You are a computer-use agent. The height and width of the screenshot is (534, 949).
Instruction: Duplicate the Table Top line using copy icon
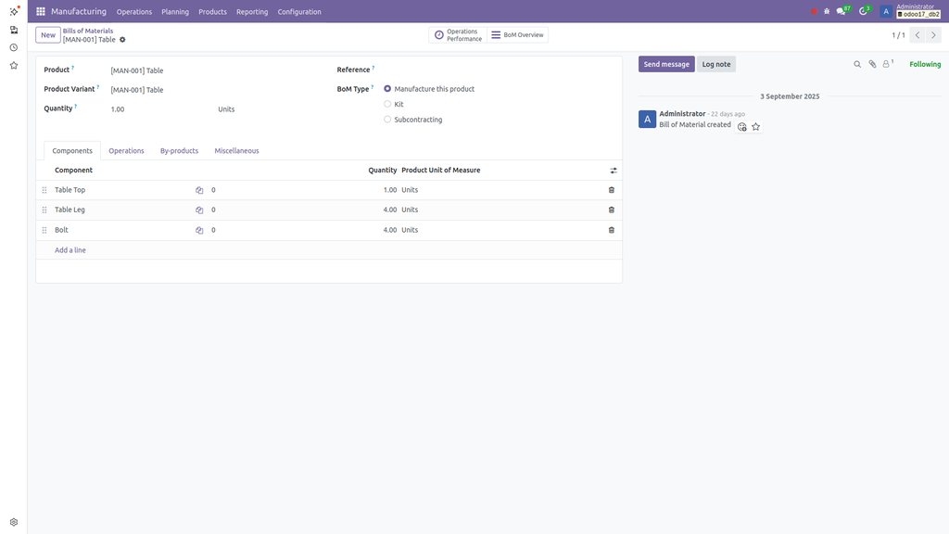point(199,189)
